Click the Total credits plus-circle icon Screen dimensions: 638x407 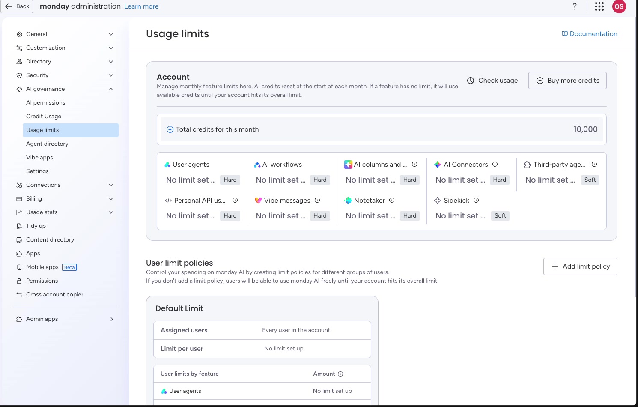(x=170, y=129)
